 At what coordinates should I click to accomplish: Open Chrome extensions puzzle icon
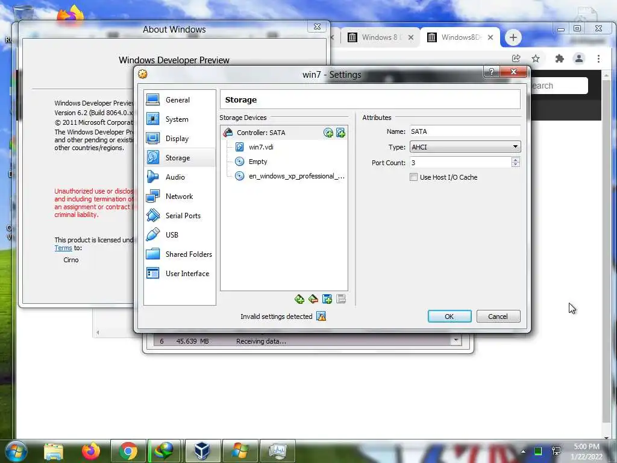559,58
